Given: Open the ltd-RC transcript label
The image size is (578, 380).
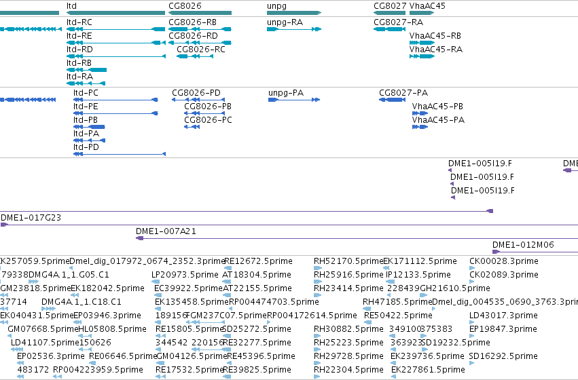Looking at the screenshot, I should tap(79, 22).
